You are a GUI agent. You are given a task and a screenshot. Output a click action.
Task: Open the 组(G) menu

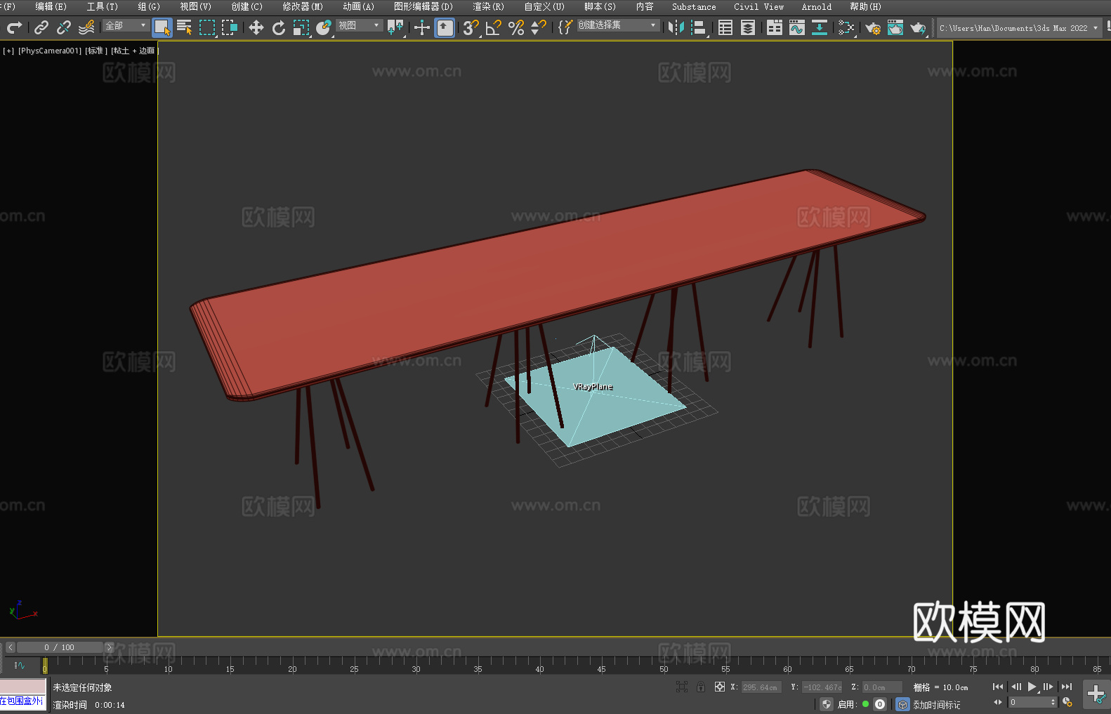click(149, 6)
